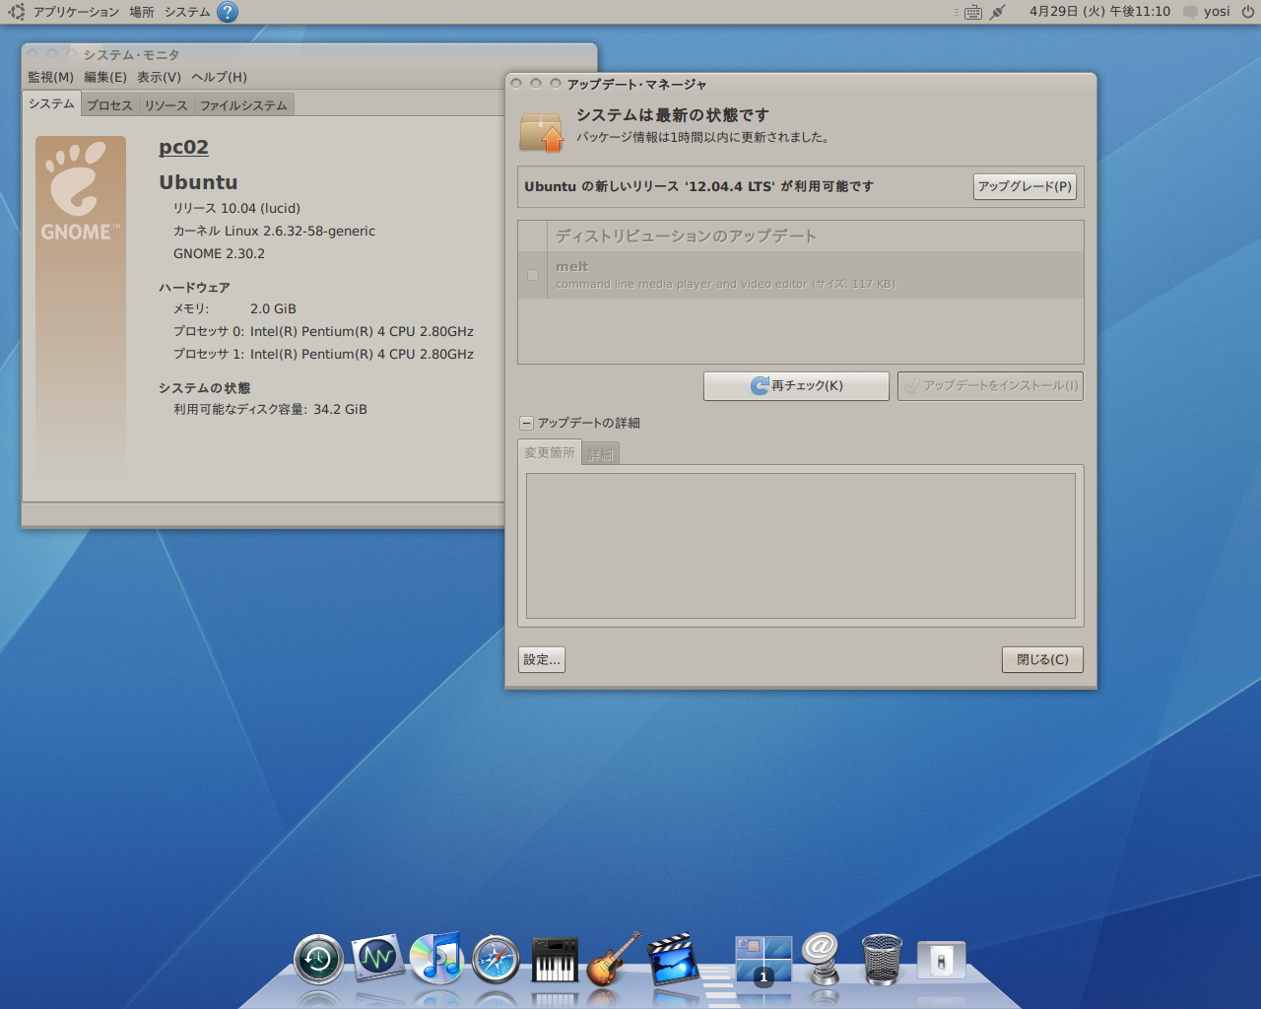Screen dimensions: 1261x1009
Task: Click the カーネル Linux 2.6.32-58-generic line
Action: [x=274, y=231]
